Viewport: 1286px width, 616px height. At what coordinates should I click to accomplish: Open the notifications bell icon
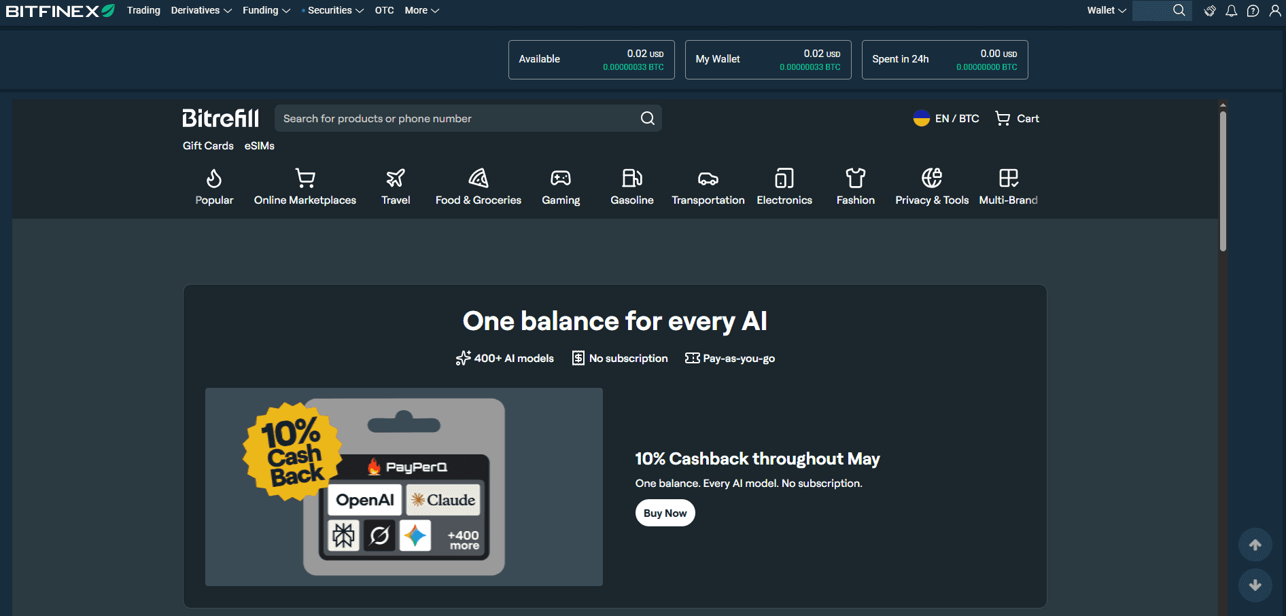[1231, 11]
